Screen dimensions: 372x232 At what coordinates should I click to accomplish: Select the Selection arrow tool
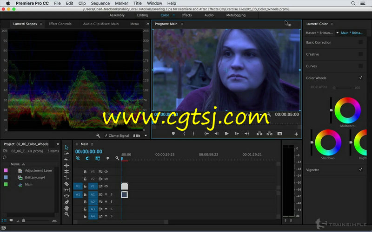coord(66,147)
